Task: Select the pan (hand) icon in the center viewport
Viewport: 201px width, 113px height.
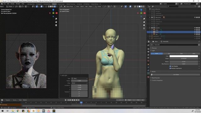Action: point(144,22)
